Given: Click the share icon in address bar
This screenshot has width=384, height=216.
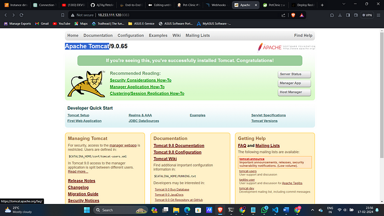Looking at the screenshot, I should 284,15.
